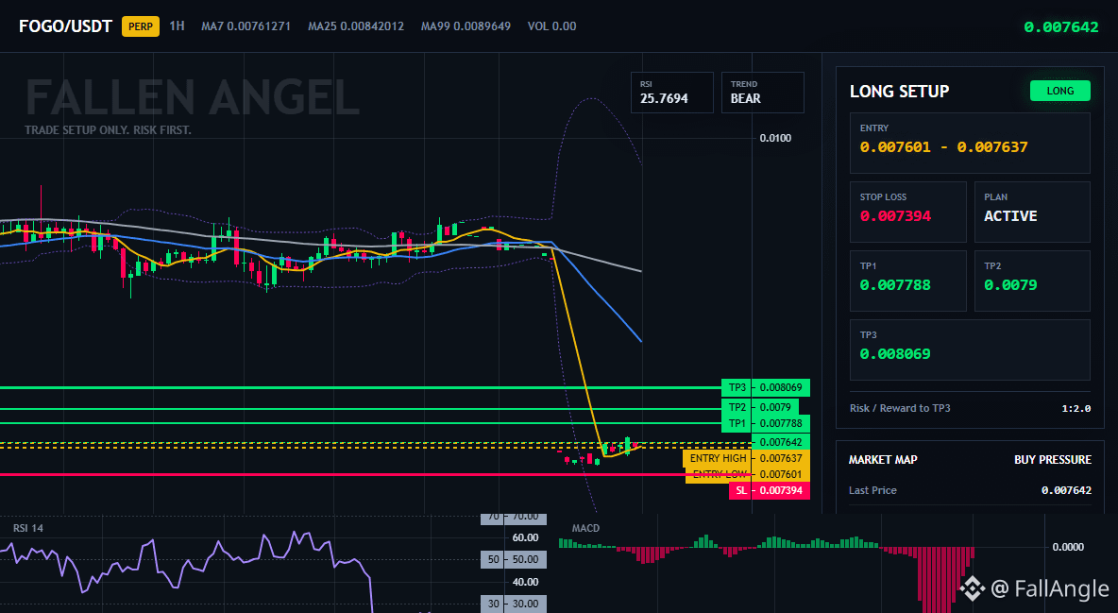Click the ENTRY 0.007601 - 0.007637 card
This screenshot has height=613, width=1118.
pyautogui.click(x=970, y=143)
